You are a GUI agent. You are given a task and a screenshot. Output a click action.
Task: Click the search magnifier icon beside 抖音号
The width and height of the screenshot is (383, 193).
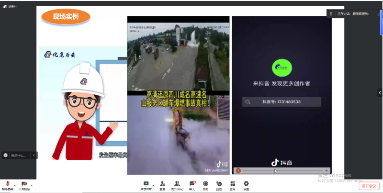point(248,102)
